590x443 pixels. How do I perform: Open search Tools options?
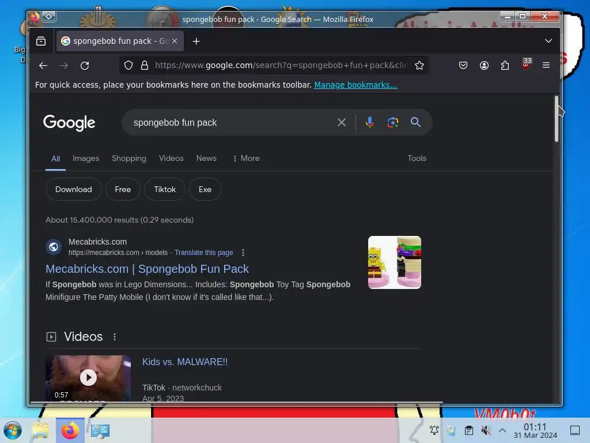[x=417, y=158]
